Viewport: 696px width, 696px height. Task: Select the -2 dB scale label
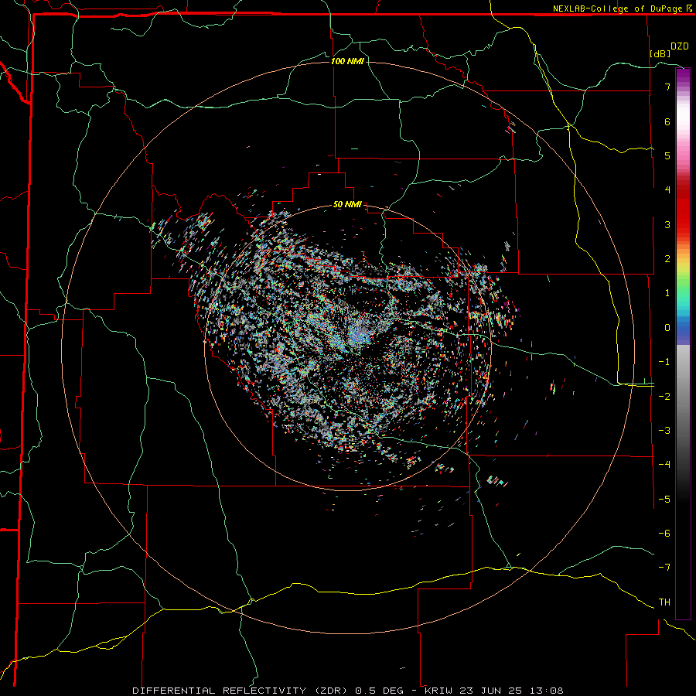pos(664,397)
